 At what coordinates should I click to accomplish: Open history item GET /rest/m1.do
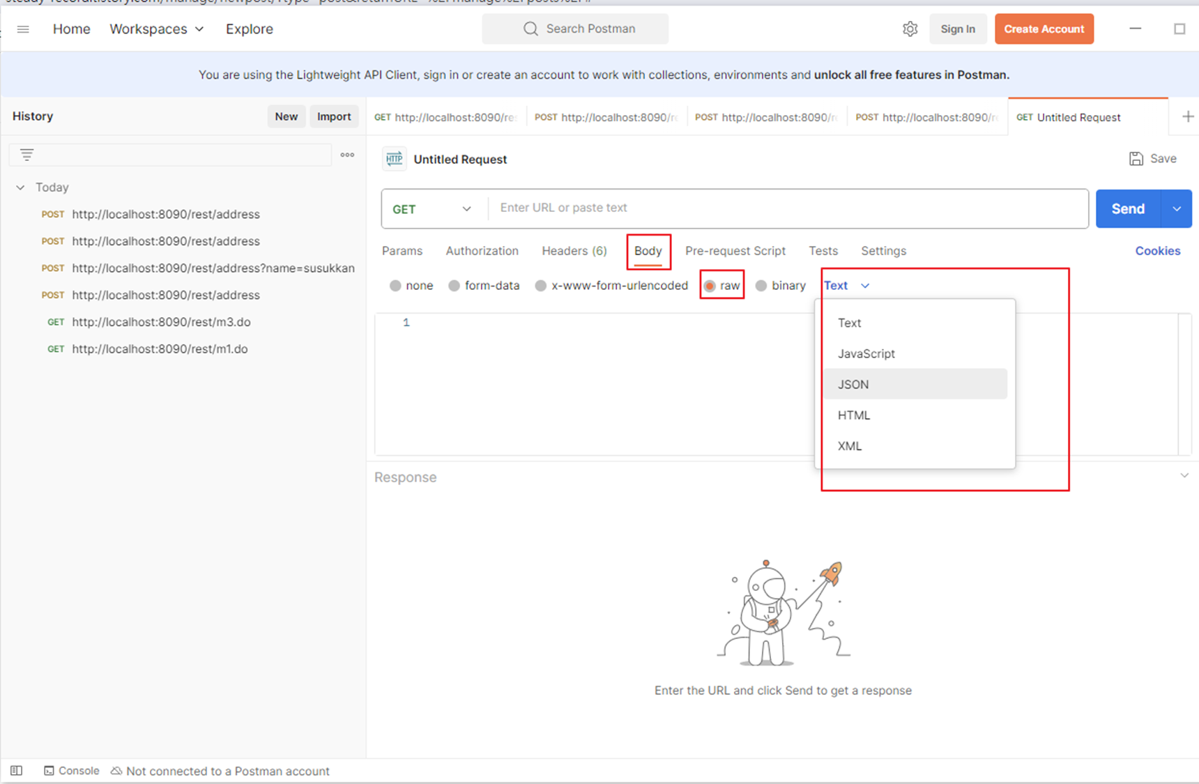148,349
